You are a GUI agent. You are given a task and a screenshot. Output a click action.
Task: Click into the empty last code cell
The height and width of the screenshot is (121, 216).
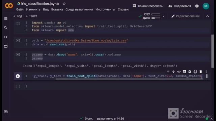point(118,86)
